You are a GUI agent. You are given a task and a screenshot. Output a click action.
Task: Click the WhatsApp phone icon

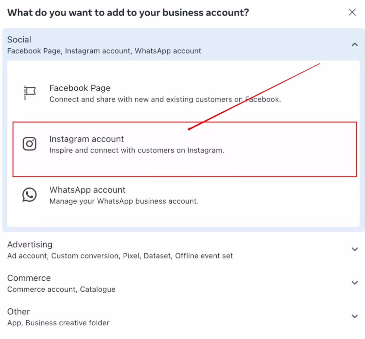pyautogui.click(x=29, y=195)
